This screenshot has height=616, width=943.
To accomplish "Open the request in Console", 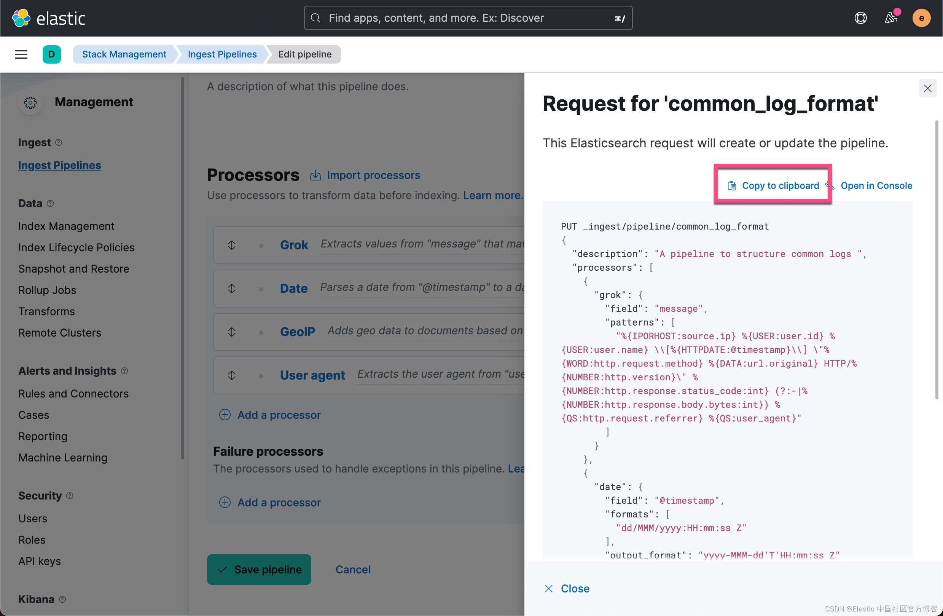I will coord(876,185).
